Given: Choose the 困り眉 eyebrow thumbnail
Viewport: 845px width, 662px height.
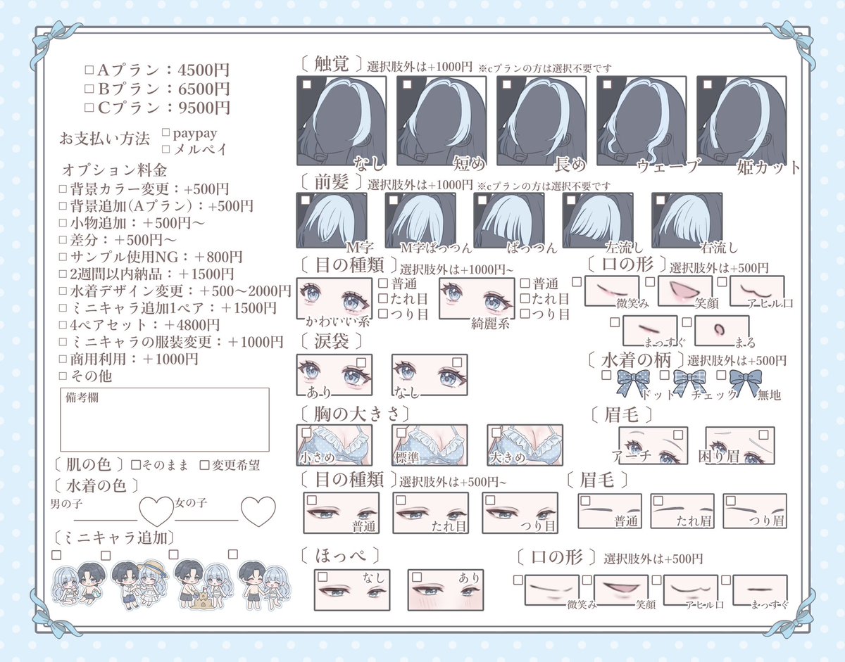Looking at the screenshot, I should click(739, 445).
